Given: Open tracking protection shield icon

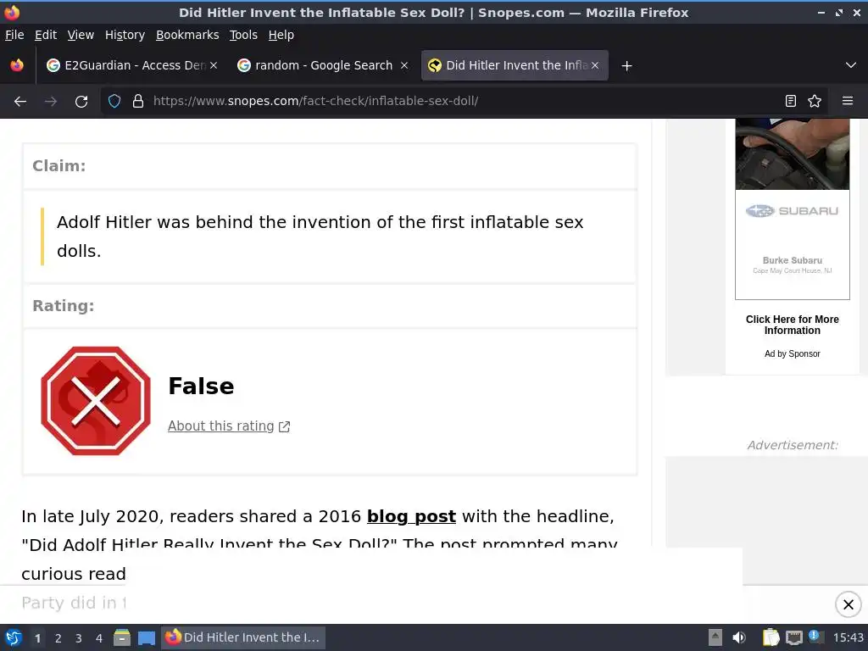Looking at the screenshot, I should tap(114, 102).
